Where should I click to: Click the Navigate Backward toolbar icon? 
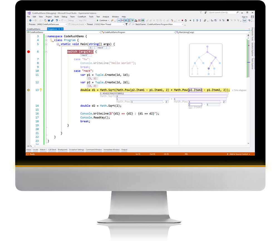(30, 21)
